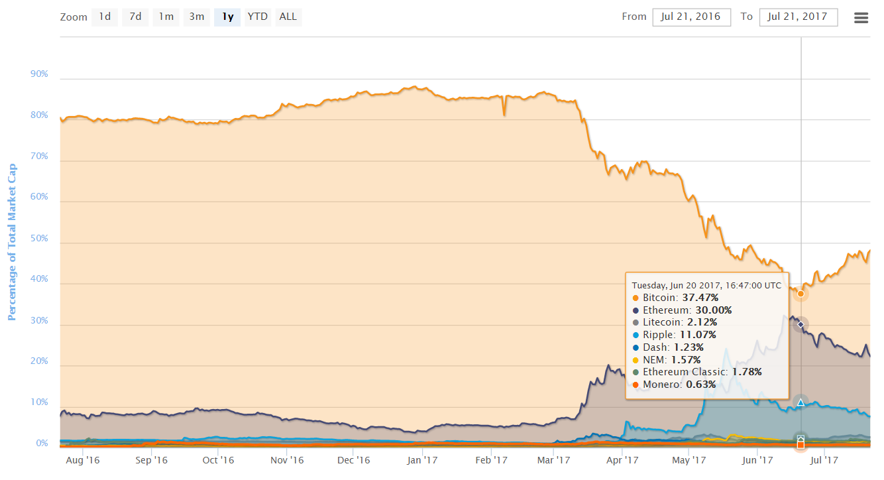Click the Bitcoin orange bullet in the tooltip
The height and width of the screenshot is (480, 884).
point(636,298)
